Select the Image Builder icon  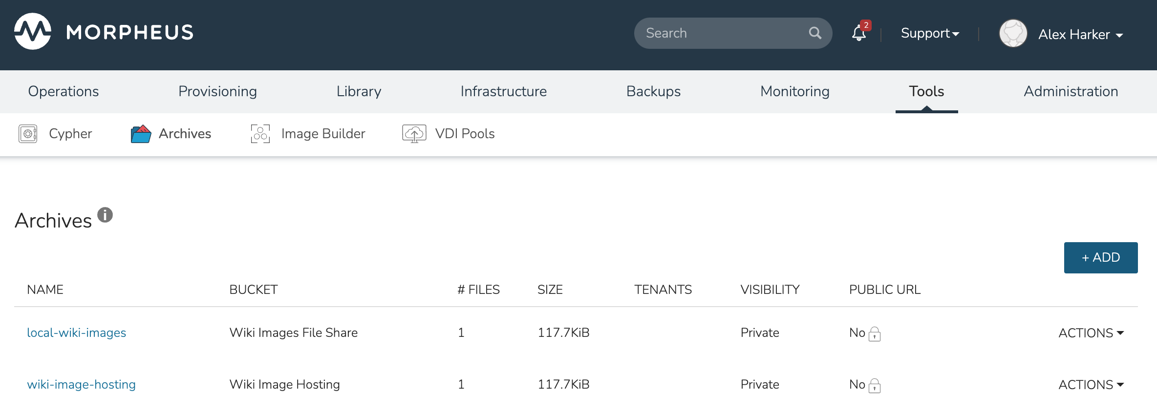click(x=260, y=134)
